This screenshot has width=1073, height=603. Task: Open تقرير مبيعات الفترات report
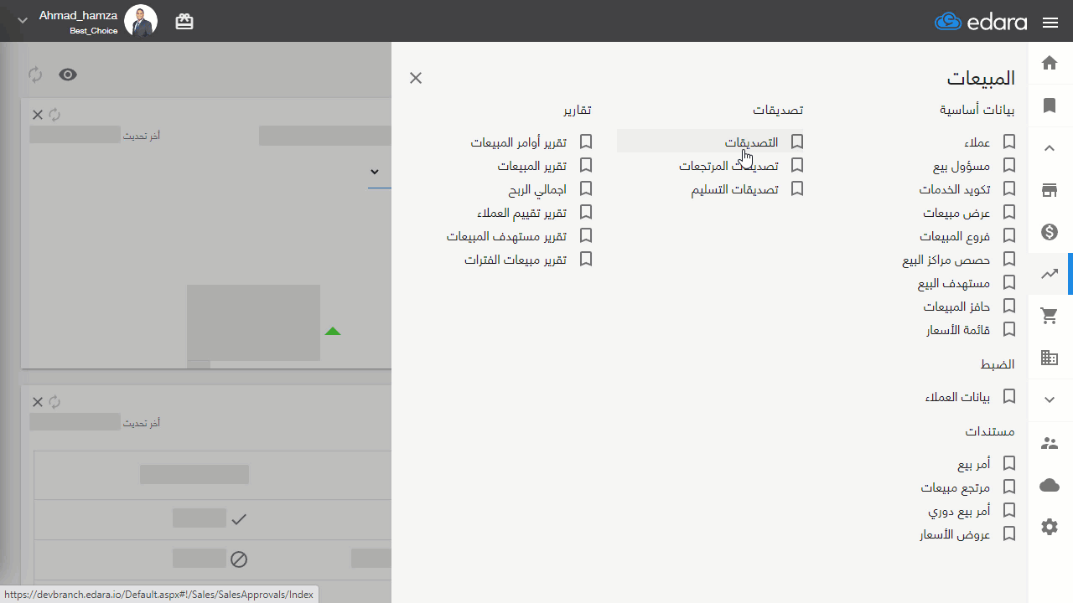click(516, 260)
